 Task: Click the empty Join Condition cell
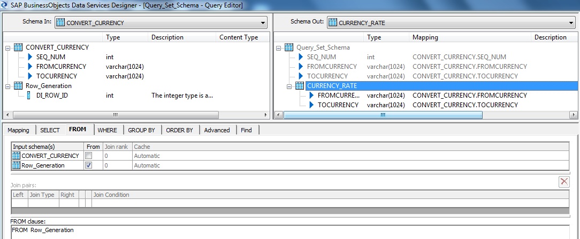[x=330, y=203]
